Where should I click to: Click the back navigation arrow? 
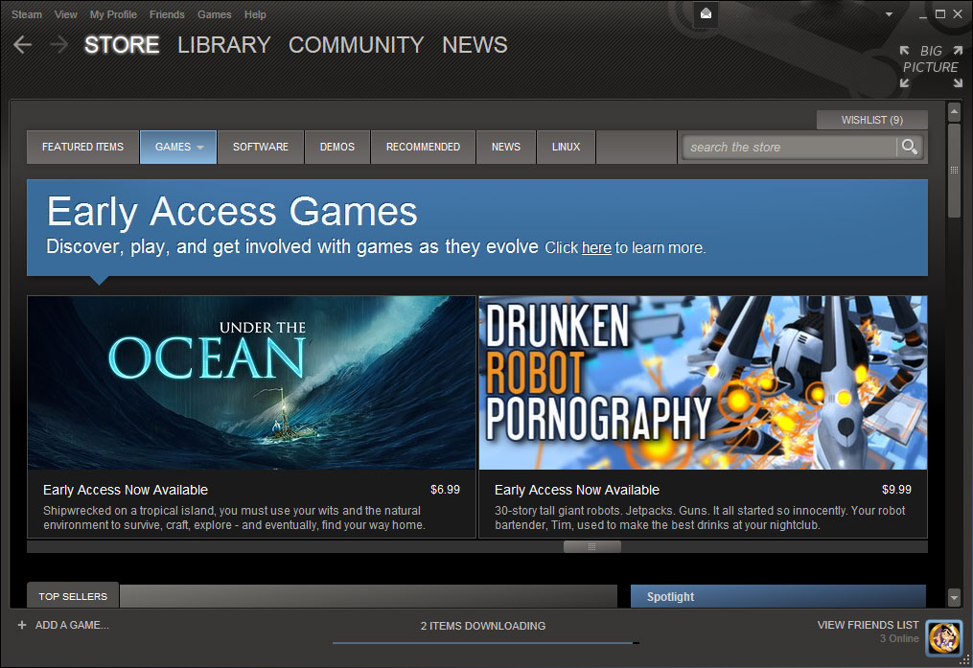(x=23, y=45)
